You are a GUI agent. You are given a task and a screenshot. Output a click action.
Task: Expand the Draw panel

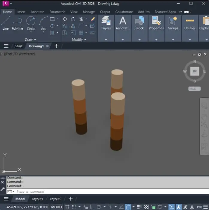pos(30,40)
